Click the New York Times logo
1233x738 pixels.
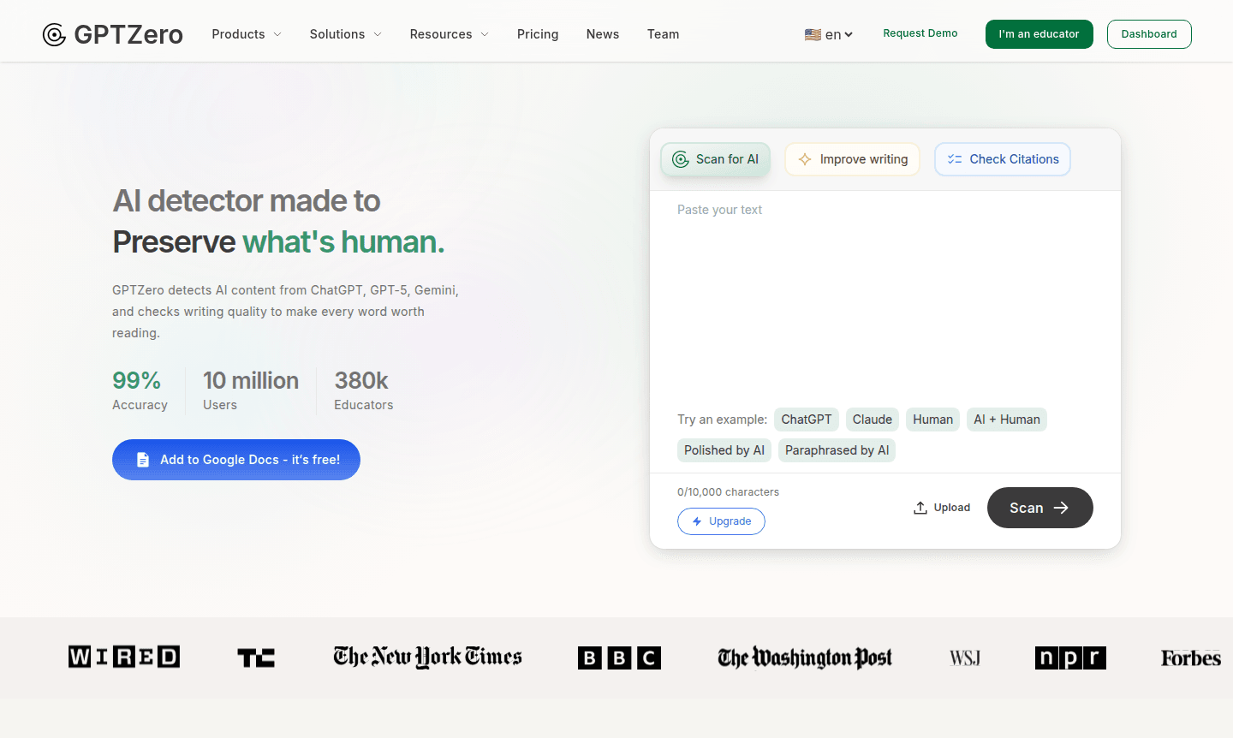point(427,657)
